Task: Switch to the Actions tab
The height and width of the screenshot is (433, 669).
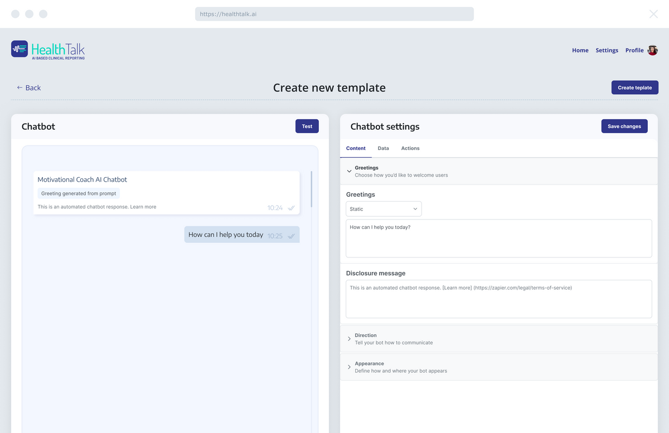Action: 410,148
